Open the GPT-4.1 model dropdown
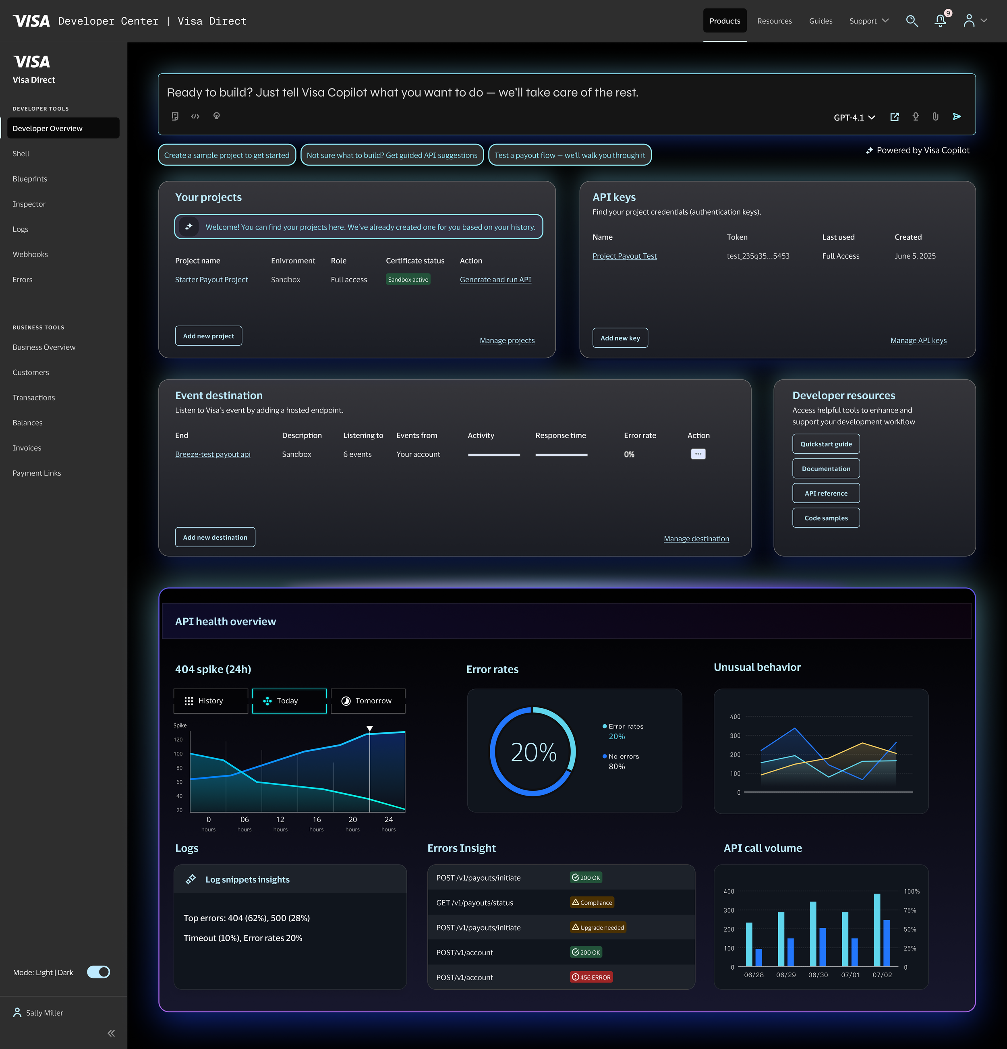 854,117
